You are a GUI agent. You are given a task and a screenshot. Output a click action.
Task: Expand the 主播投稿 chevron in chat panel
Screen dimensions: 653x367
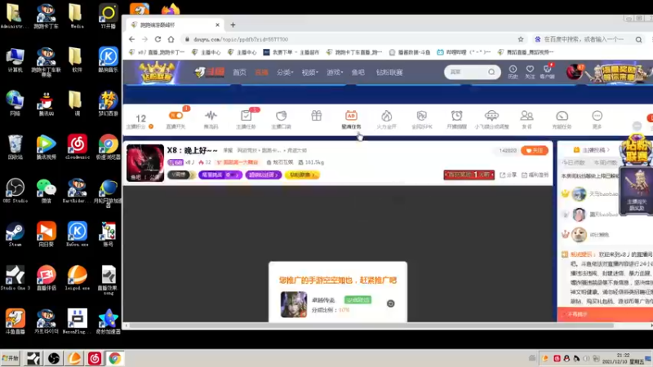click(x=608, y=149)
